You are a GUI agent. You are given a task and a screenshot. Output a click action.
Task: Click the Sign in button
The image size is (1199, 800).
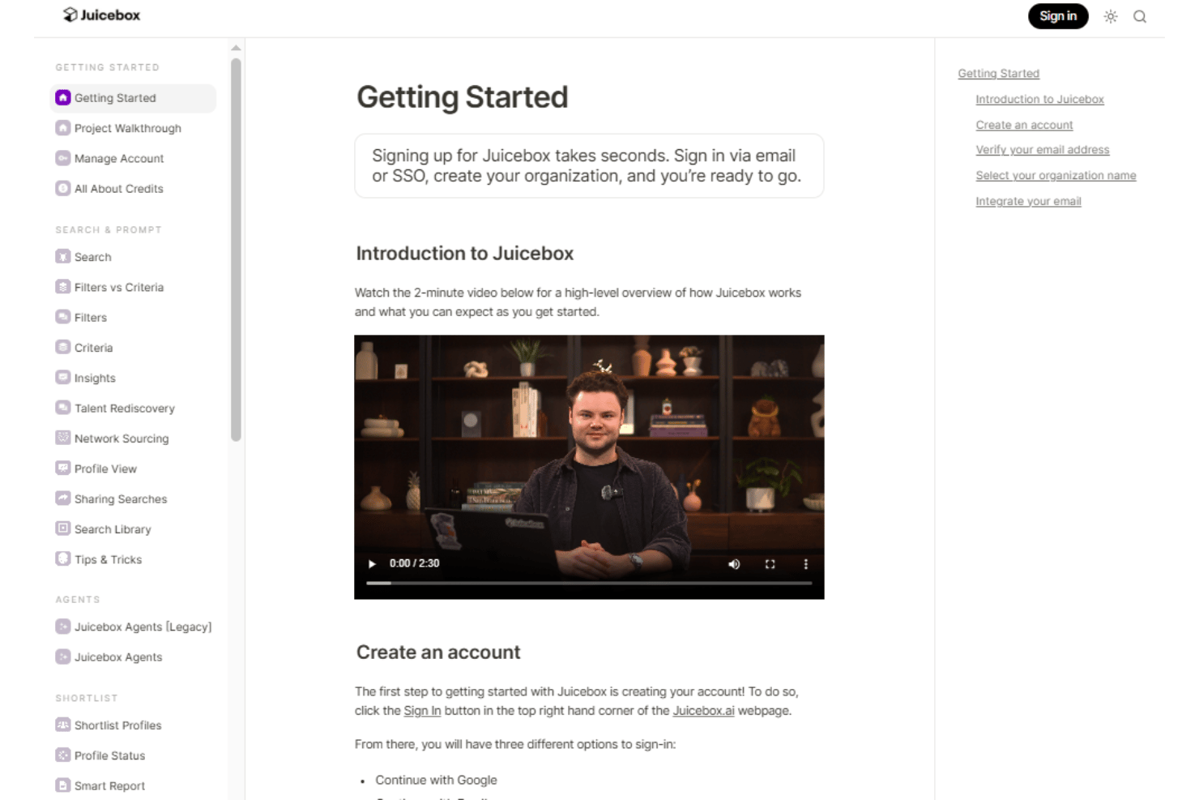pyautogui.click(x=1058, y=16)
